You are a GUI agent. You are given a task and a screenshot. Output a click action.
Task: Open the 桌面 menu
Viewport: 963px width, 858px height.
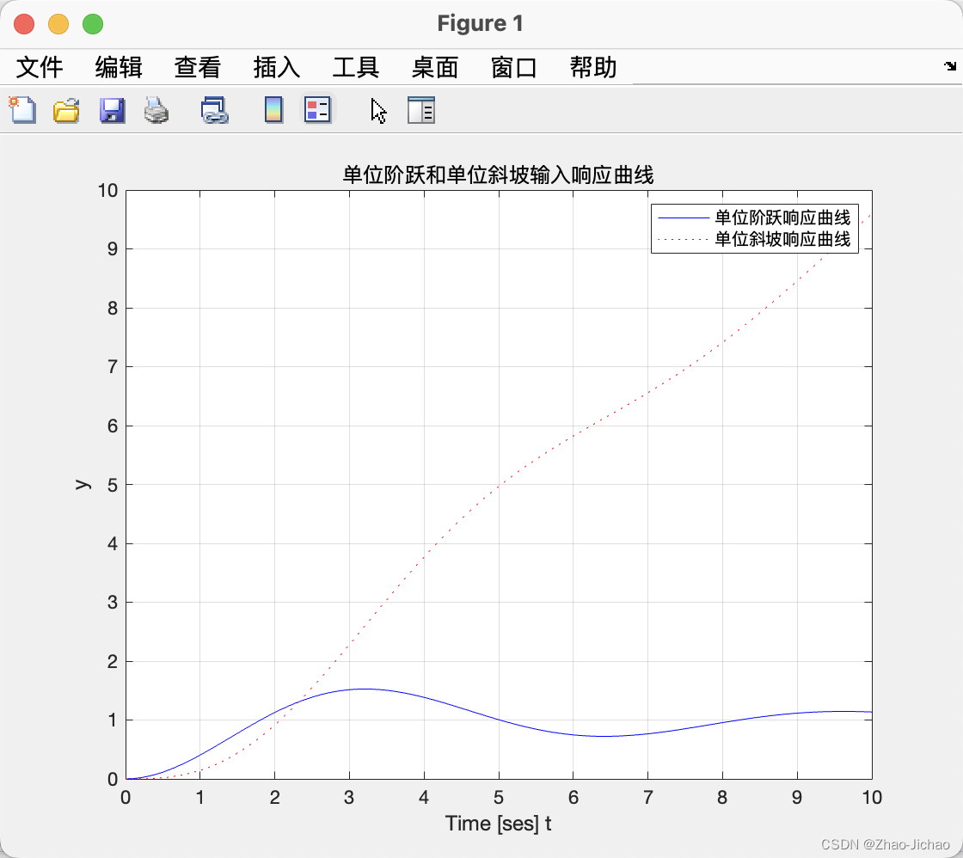(435, 67)
